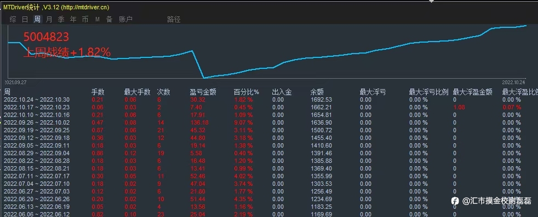Image resolution: width=538 pixels, height=217 pixels.
Task: Click chart start date label 2021.09.27
Action: click(x=15, y=83)
